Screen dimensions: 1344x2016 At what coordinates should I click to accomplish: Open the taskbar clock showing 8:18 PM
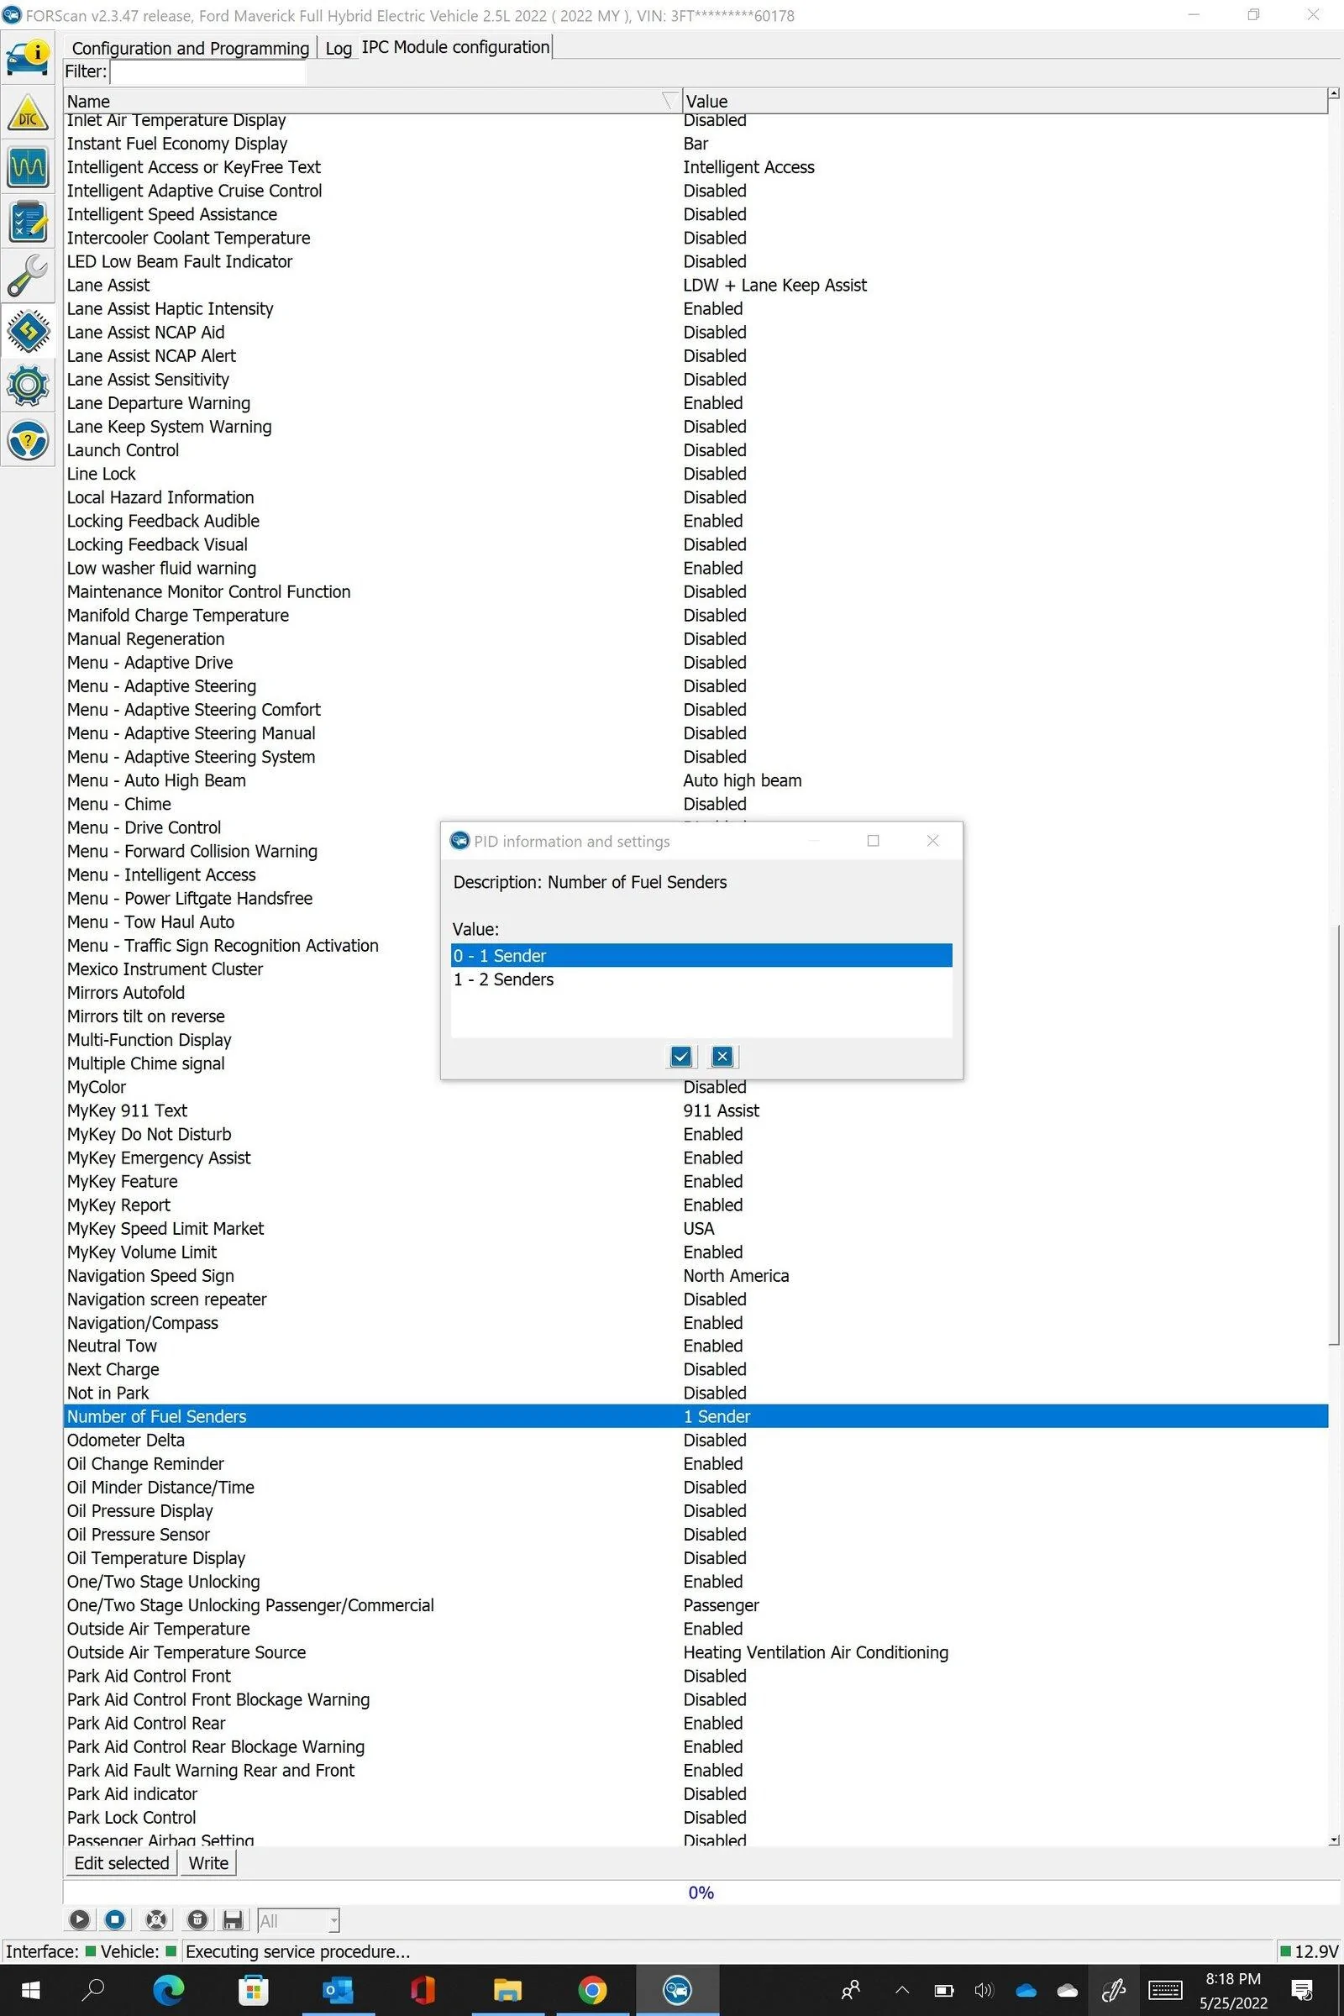[x=1232, y=1990]
